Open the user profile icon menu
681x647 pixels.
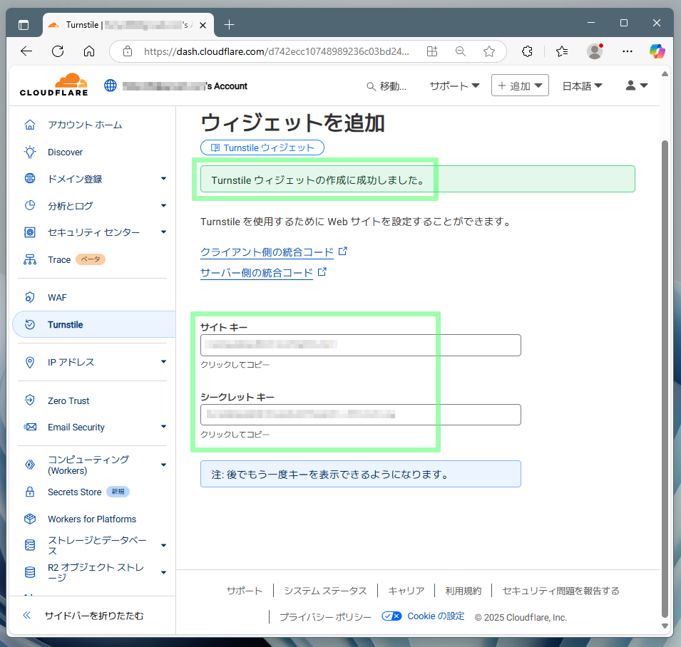click(636, 86)
